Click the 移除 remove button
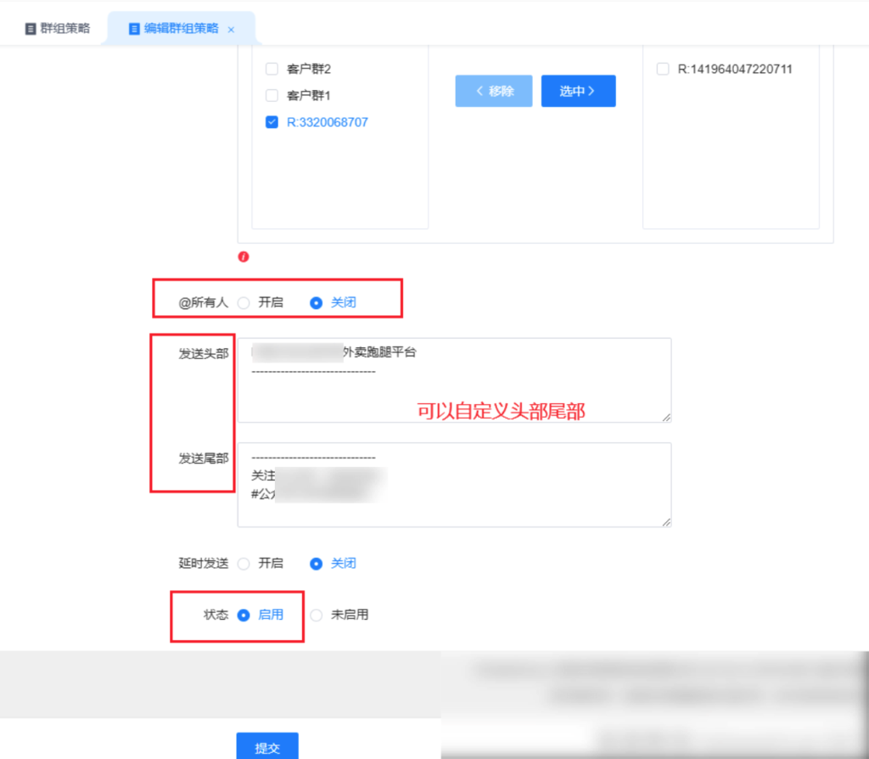 click(x=493, y=91)
